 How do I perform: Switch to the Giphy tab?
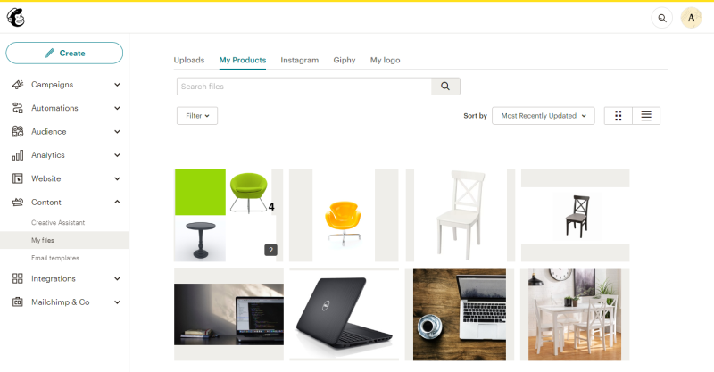click(345, 60)
